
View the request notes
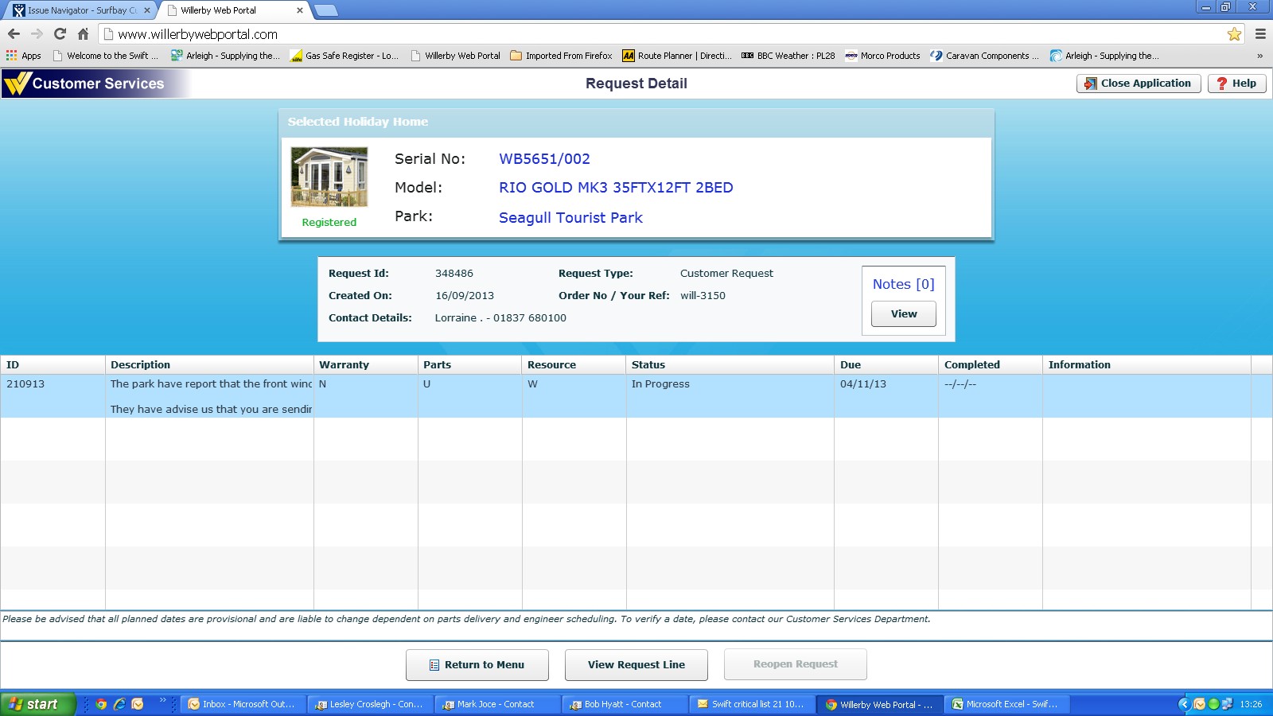[903, 314]
